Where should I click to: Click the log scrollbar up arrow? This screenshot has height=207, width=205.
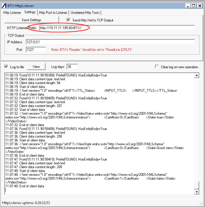(196, 75)
